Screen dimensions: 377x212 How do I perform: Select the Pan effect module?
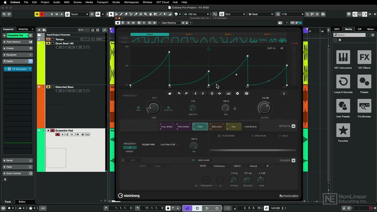point(234,127)
